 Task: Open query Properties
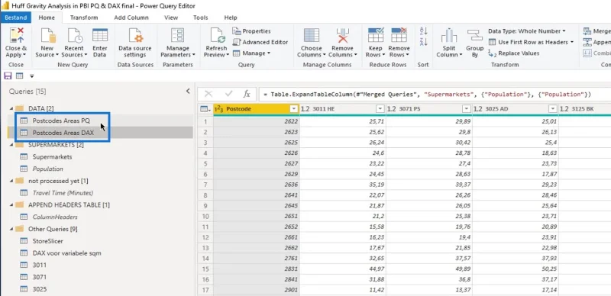[252, 31]
